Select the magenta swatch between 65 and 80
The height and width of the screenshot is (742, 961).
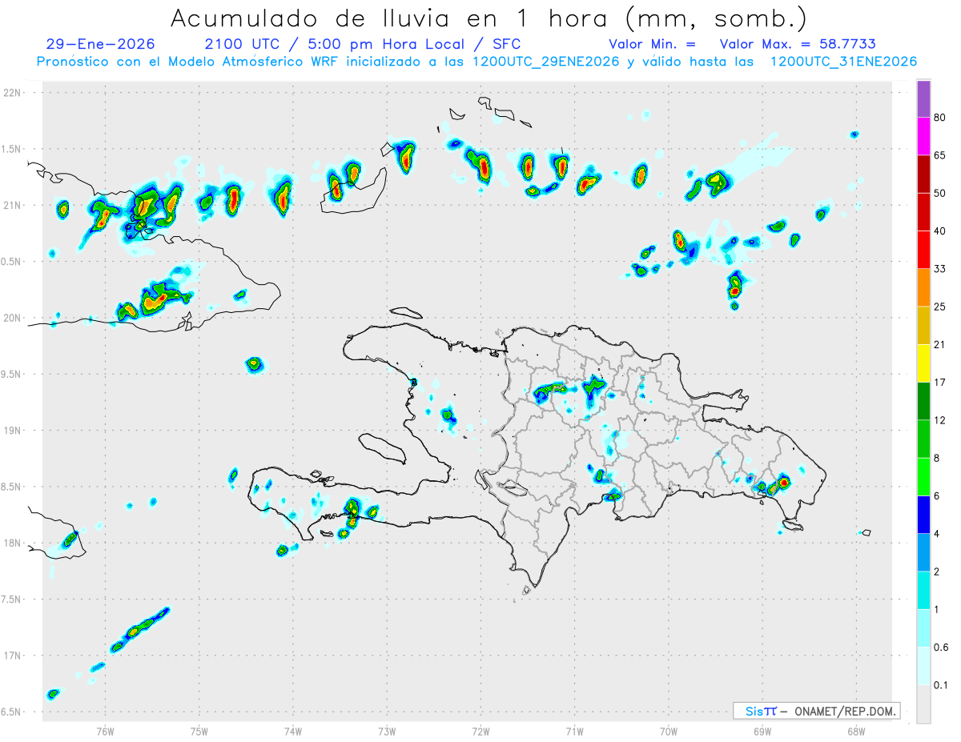(x=923, y=136)
